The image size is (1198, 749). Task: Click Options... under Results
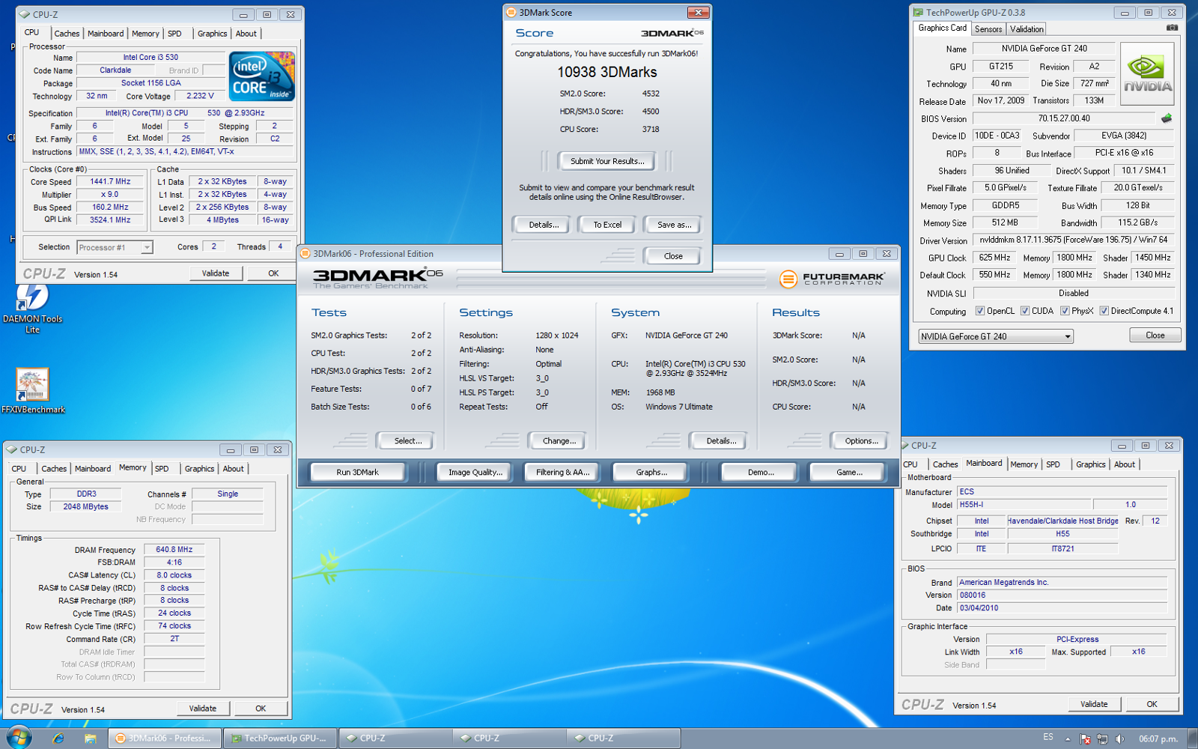(861, 440)
